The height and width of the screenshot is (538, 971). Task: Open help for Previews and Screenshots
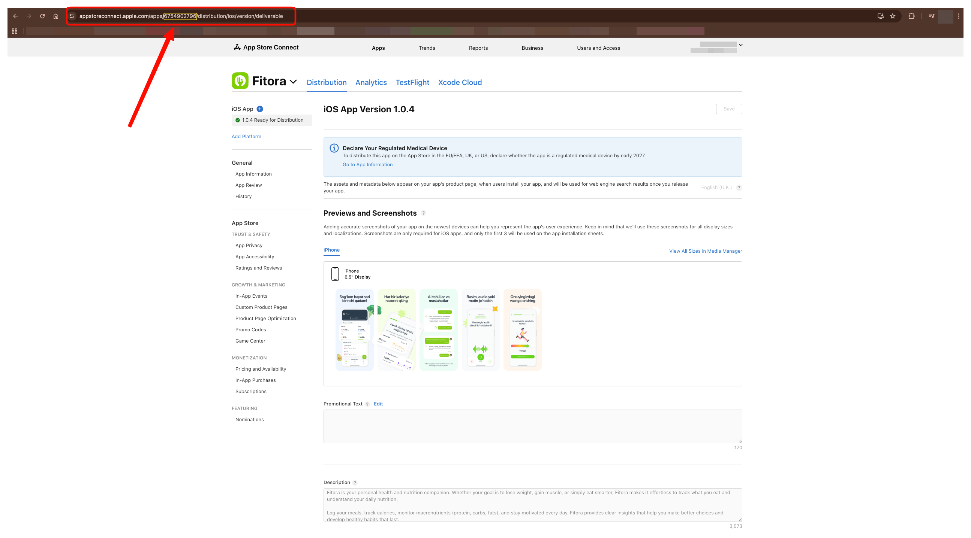click(x=423, y=213)
